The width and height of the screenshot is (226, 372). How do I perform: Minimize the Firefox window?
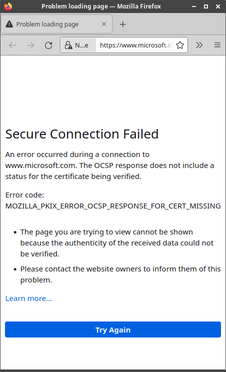click(x=194, y=6)
